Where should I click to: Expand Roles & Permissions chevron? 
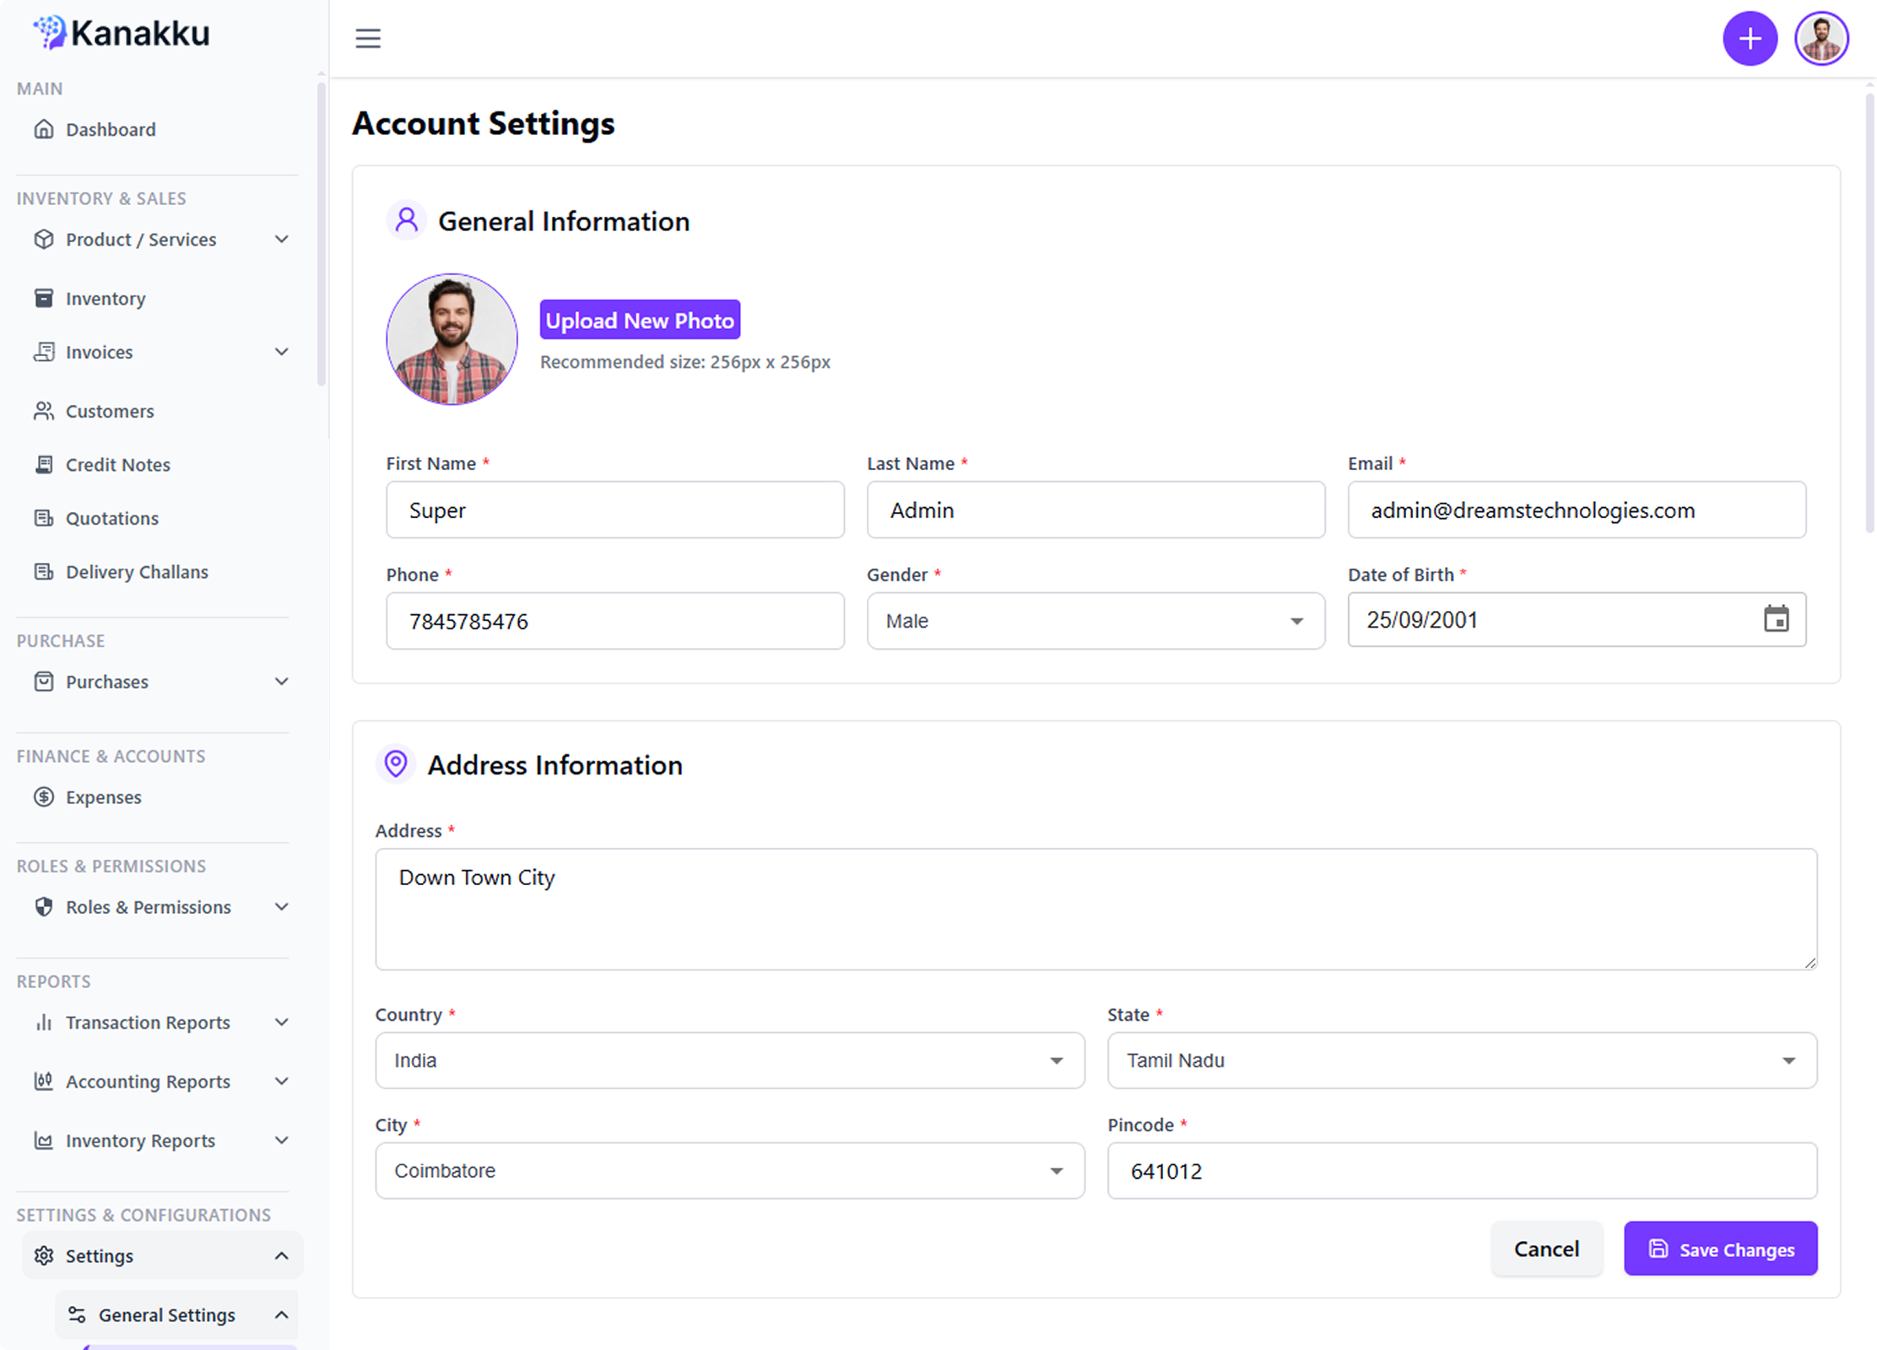[282, 906]
